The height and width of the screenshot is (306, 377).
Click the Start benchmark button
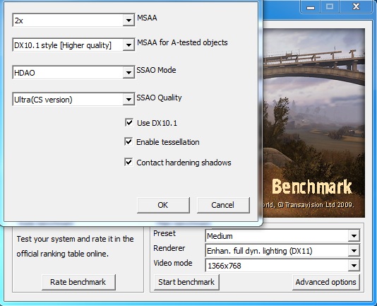pyautogui.click(x=186, y=282)
